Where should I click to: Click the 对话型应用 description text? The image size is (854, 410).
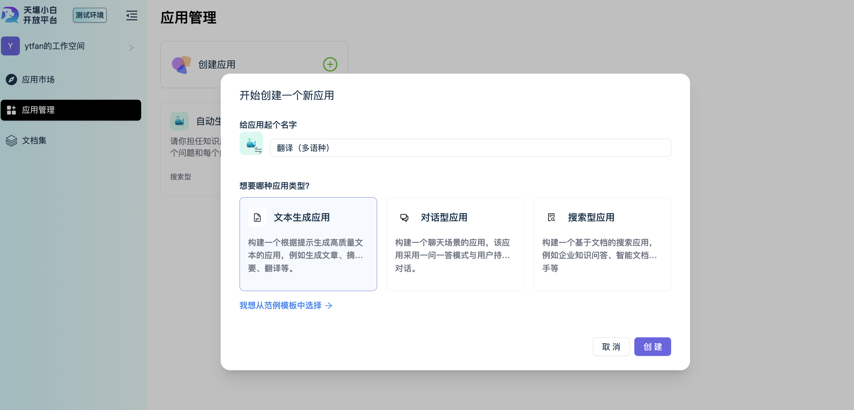point(452,255)
